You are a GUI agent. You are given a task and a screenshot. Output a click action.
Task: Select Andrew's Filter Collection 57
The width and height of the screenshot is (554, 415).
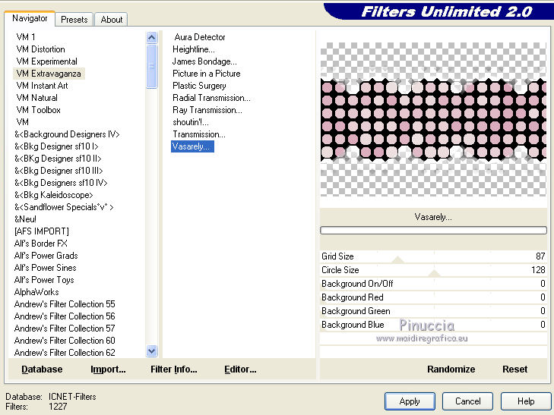pyautogui.click(x=65, y=329)
